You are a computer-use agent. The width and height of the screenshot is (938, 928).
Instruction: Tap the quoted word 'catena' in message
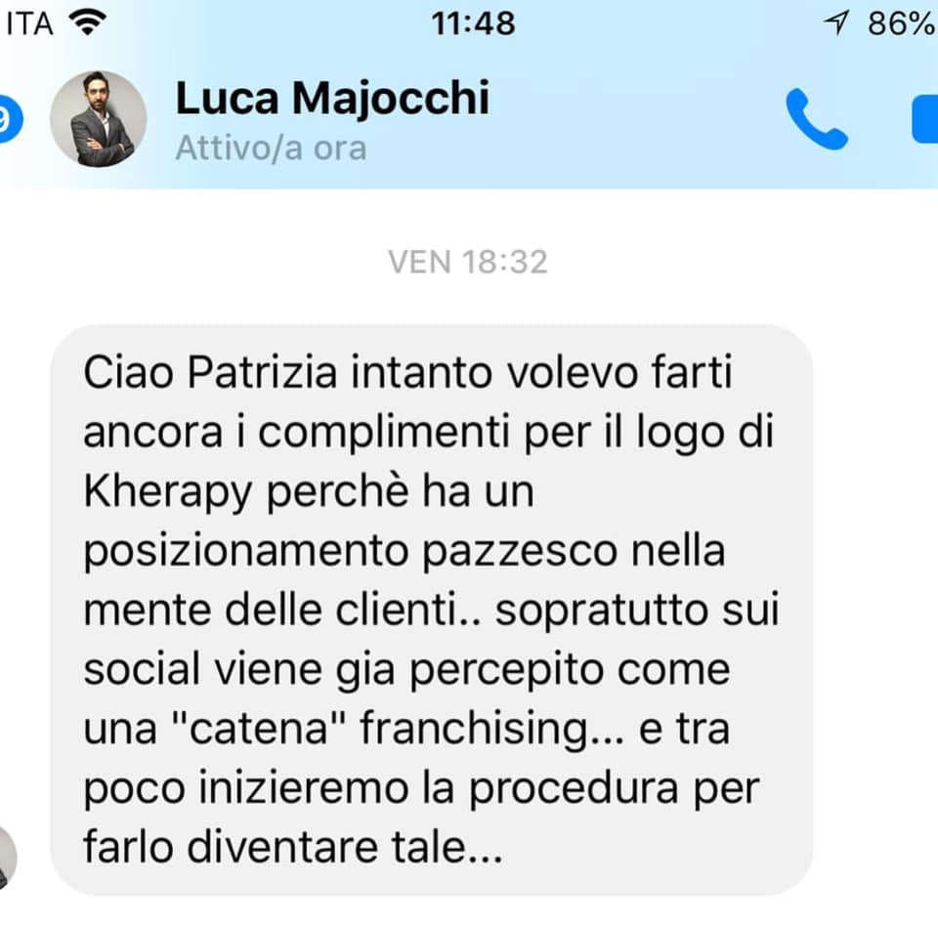[x=258, y=729]
